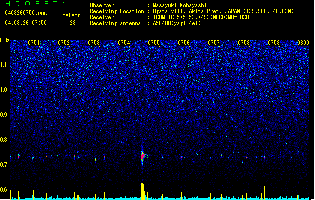Image resolution: width=315 pixels, height=200 pixels.
Task: Click the 0751 time marker
Action: point(34,43)
